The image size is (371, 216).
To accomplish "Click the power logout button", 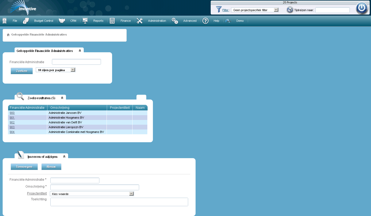I will pyautogui.click(x=362, y=8).
